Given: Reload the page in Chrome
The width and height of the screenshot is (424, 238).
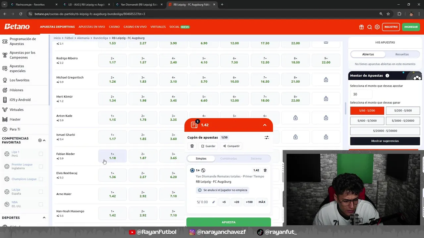Looking at the screenshot, I should coord(21,14).
